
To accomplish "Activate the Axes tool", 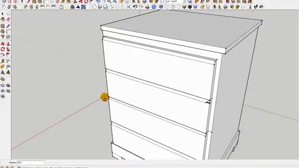I will (2, 72).
